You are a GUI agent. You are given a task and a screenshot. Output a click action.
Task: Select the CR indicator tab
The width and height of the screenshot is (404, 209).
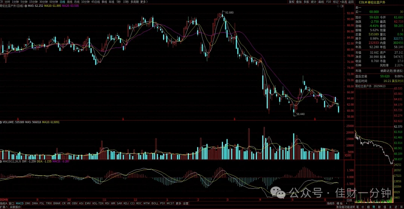(x=64, y=203)
